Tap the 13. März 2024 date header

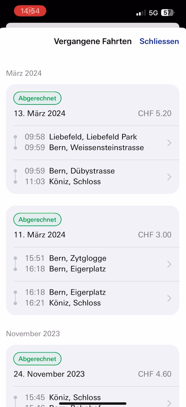pos(40,114)
